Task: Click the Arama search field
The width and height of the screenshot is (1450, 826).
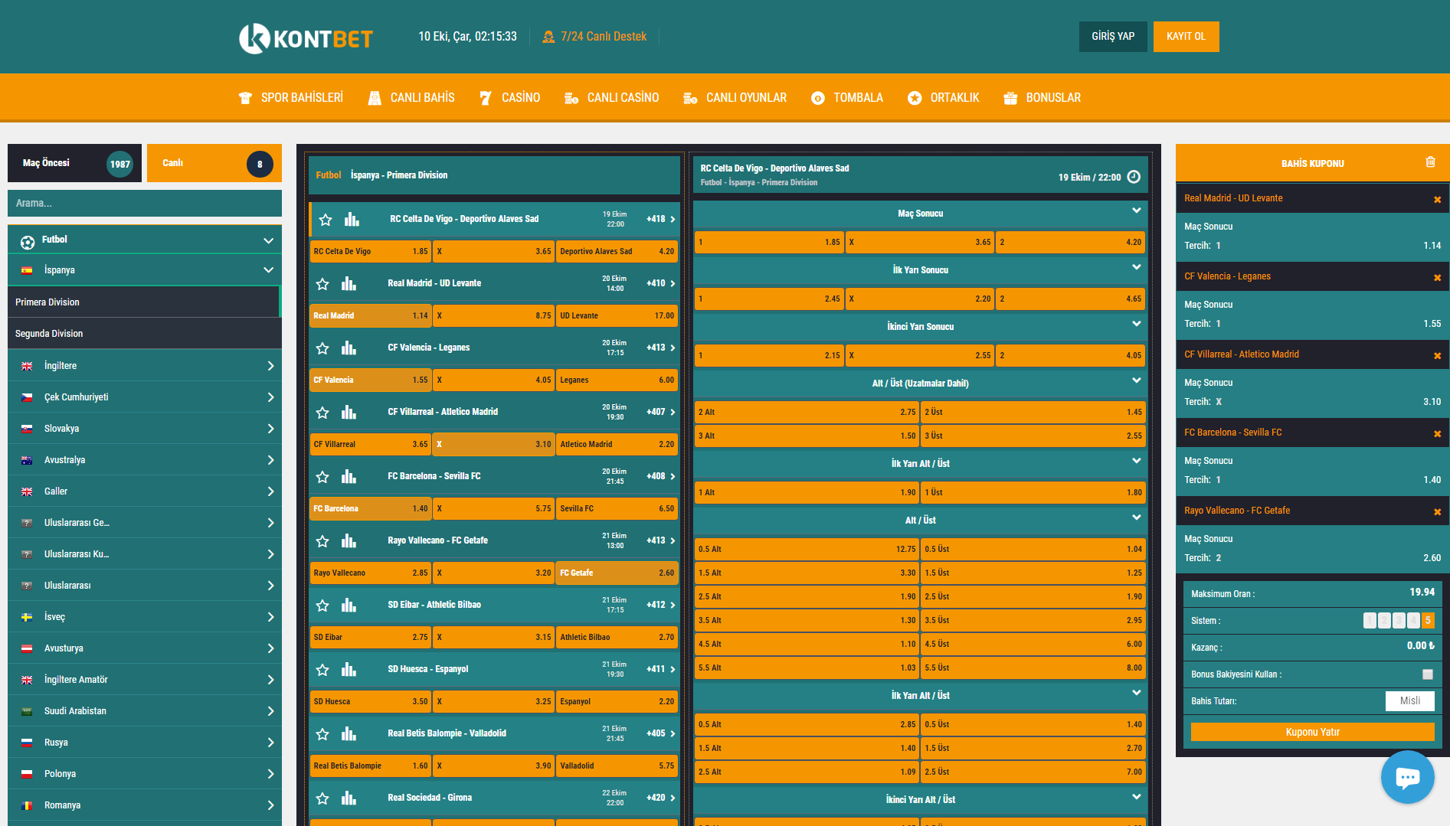Action: (145, 203)
